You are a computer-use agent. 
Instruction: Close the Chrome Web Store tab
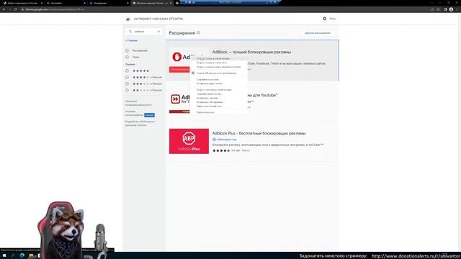click(171, 3)
